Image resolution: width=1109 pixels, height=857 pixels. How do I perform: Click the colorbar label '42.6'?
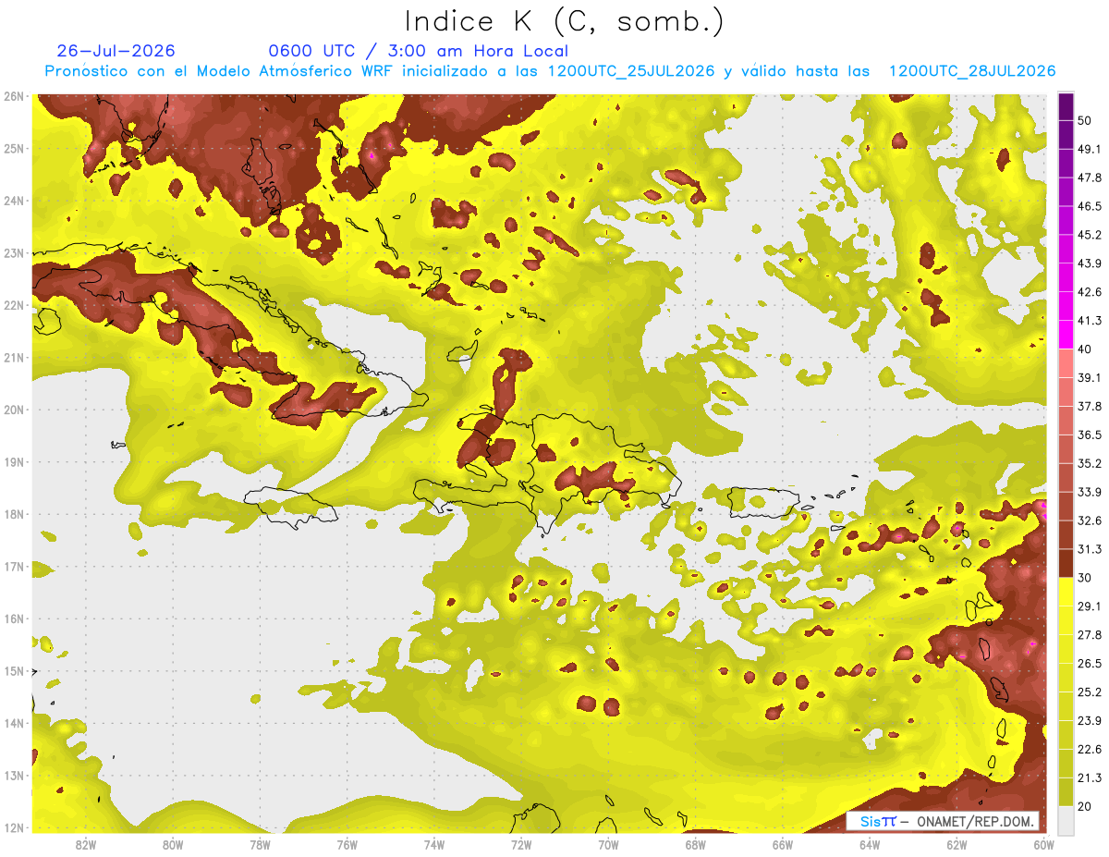point(1089,292)
